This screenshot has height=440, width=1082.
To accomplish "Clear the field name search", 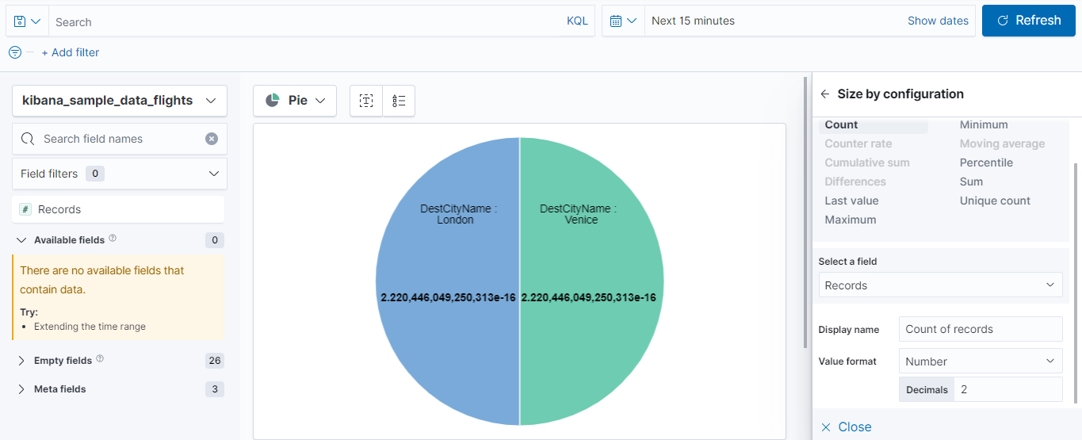I will pos(212,139).
